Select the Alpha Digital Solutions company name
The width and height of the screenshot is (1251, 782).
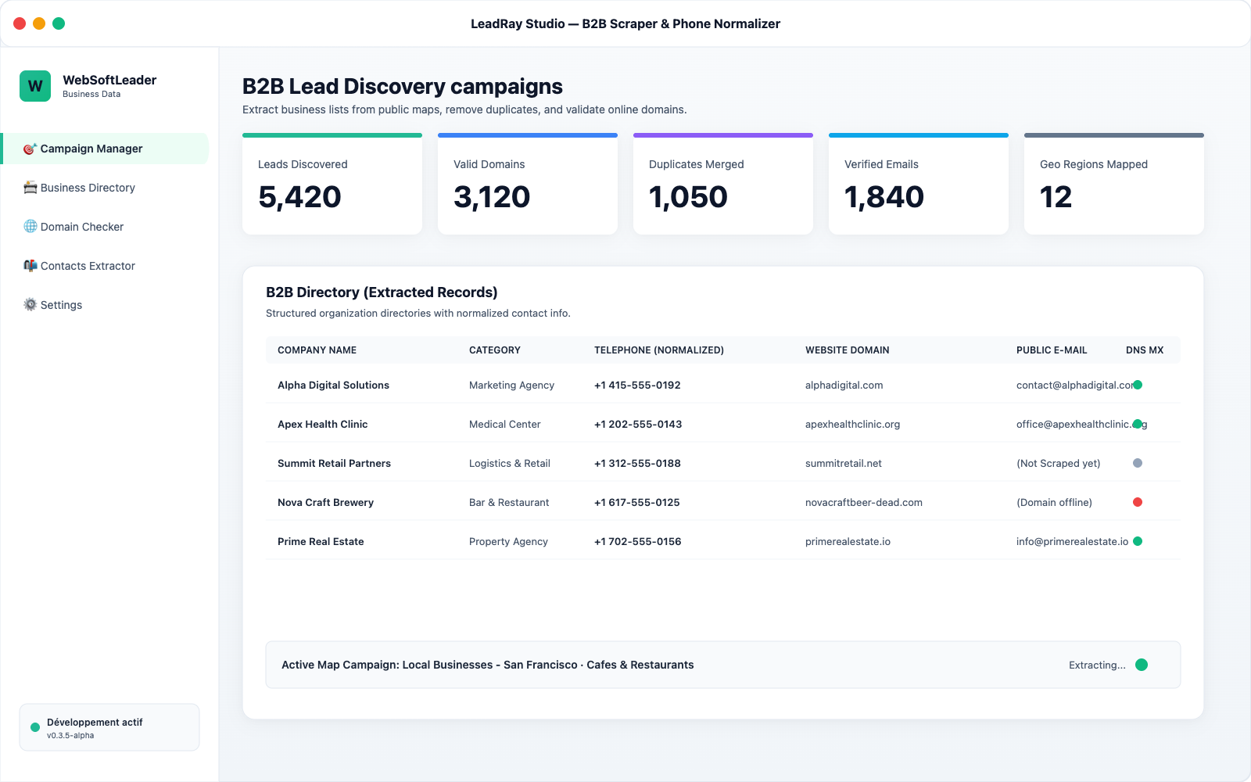click(333, 385)
